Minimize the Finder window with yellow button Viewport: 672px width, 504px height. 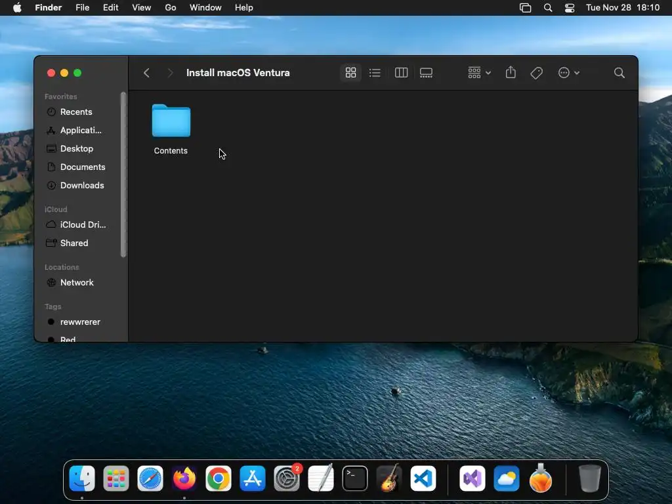[x=64, y=73]
